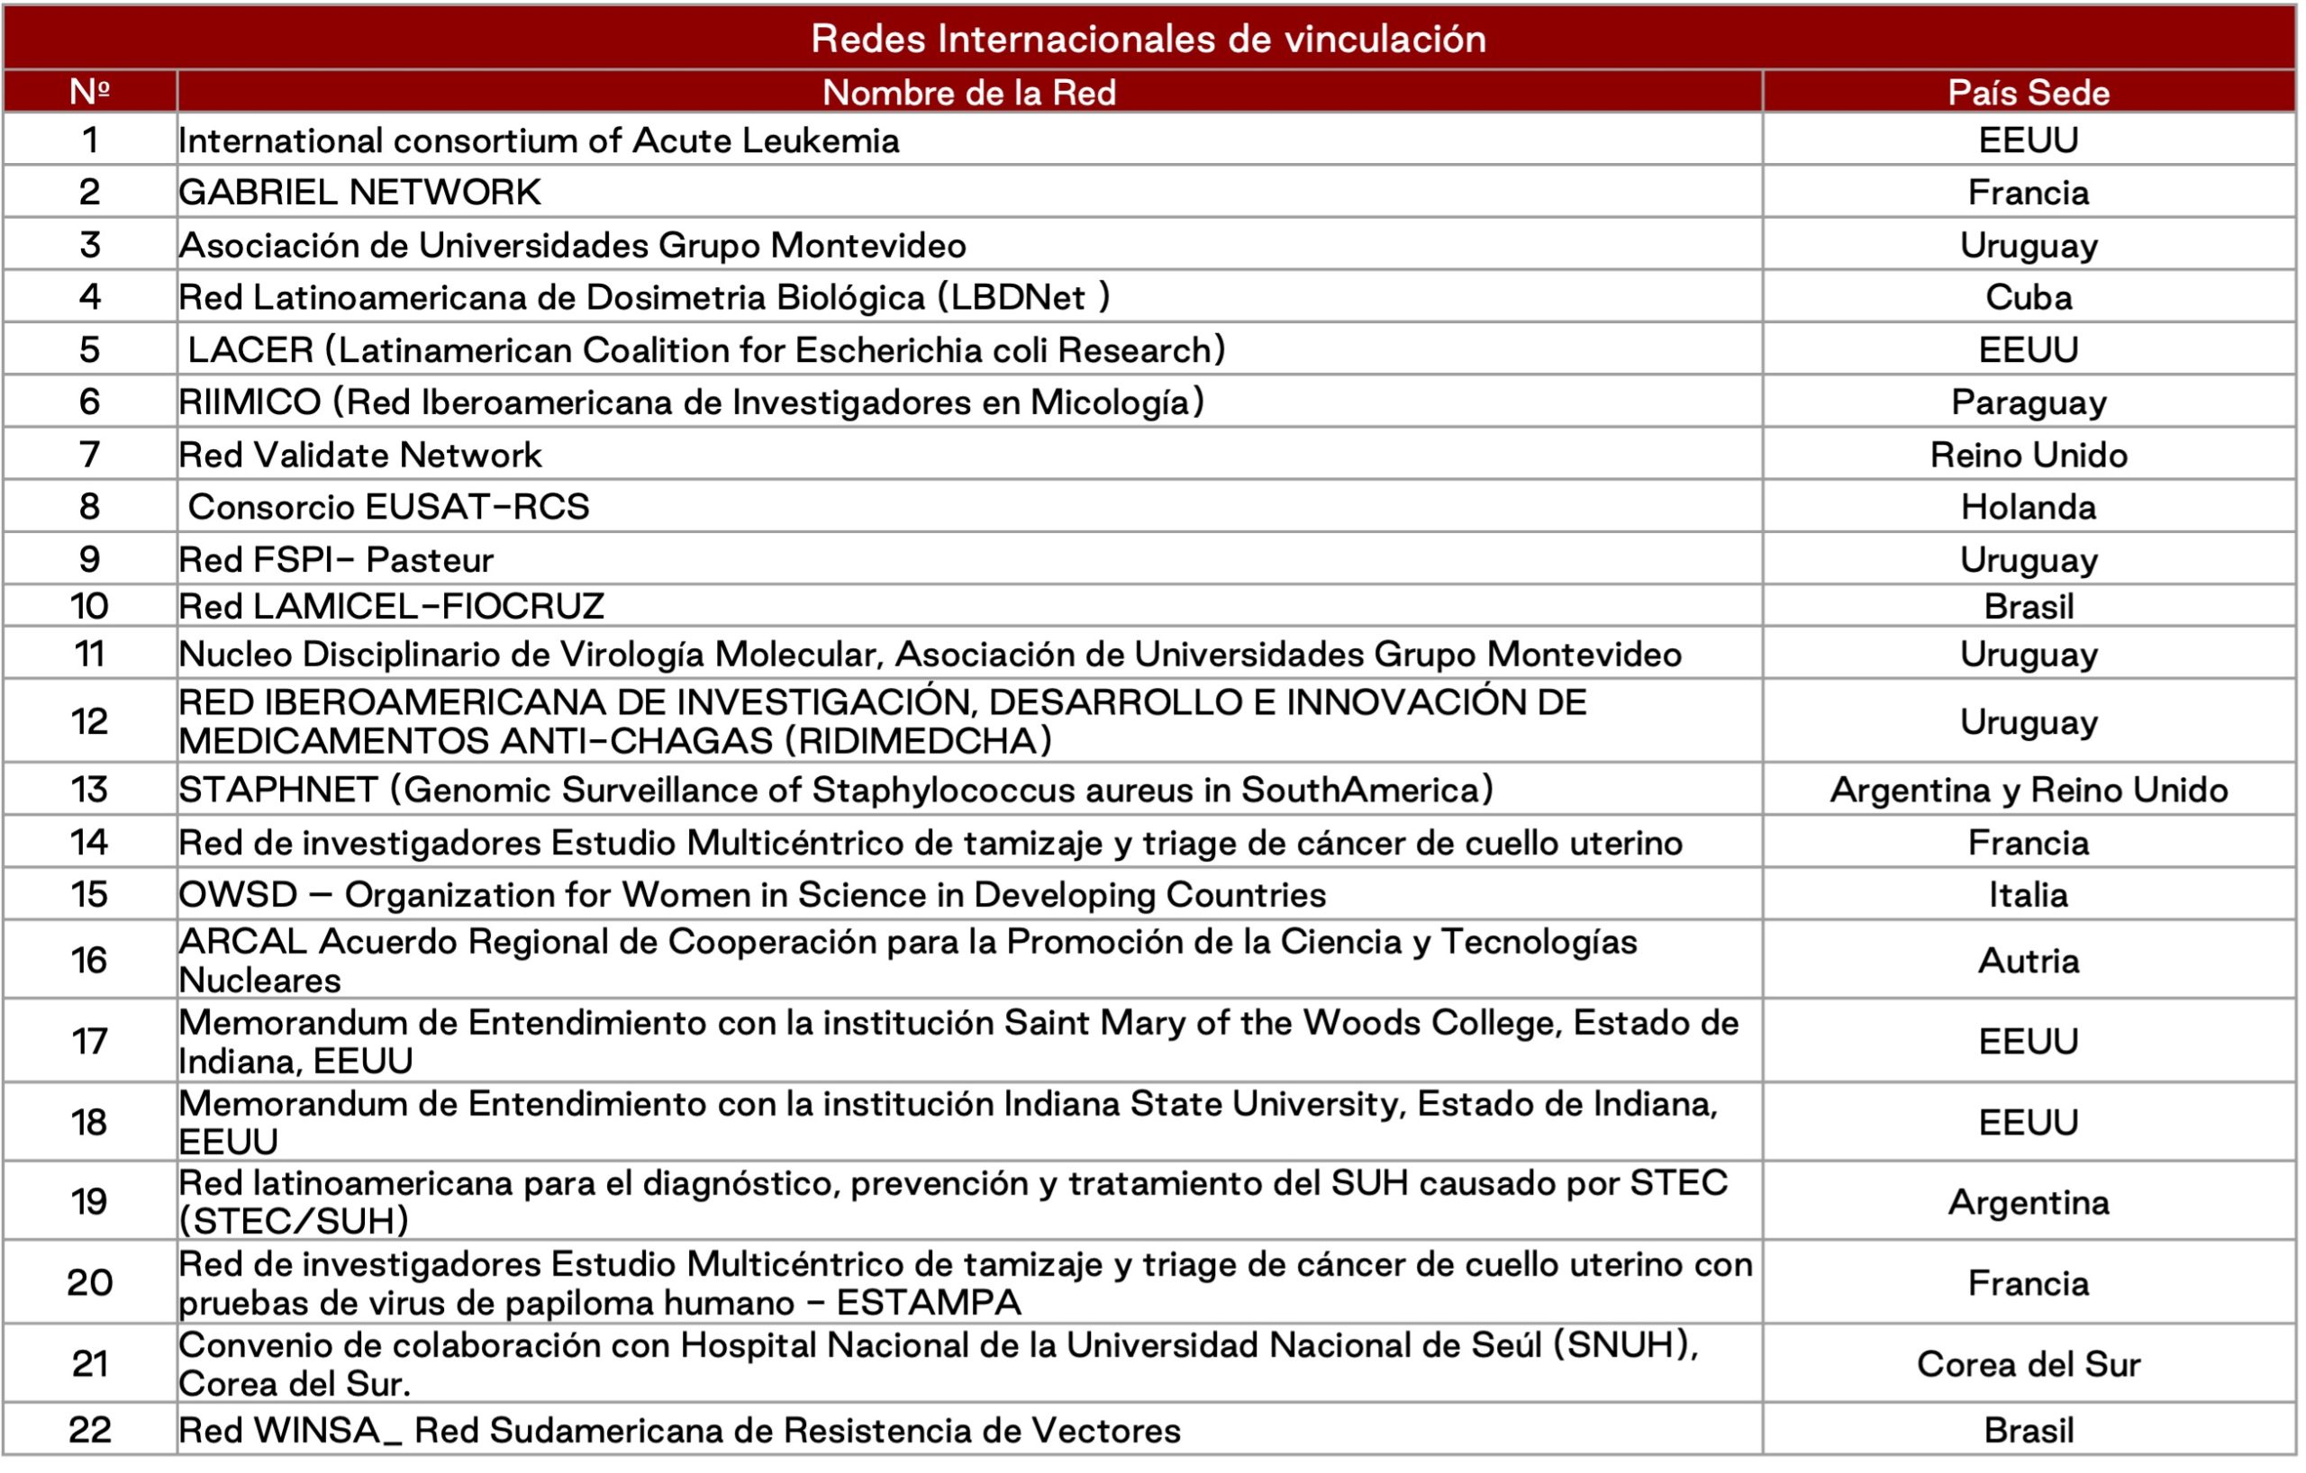Screen dimensions: 2306x1473
Task: Click the 'Consorcio EUSAT-RCS' cell
Action: pyautogui.click(x=388, y=506)
